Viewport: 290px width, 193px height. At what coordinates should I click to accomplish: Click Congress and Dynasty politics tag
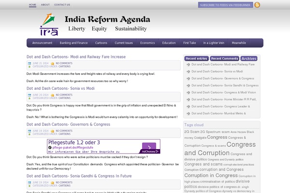pos(225,160)
